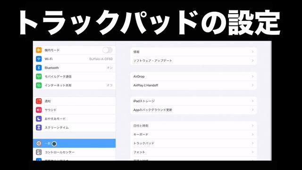Open the Appのバックグラウンド更新 chevron
The width and height of the screenshot is (302, 170).
pos(252,110)
